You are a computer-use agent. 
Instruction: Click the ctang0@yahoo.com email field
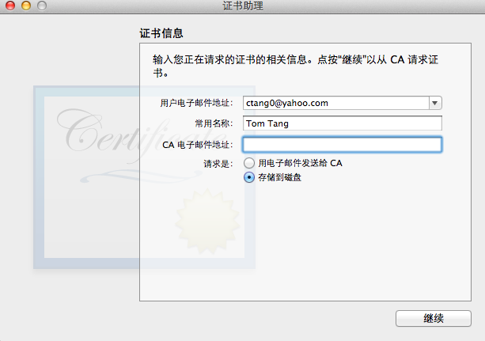(x=336, y=103)
